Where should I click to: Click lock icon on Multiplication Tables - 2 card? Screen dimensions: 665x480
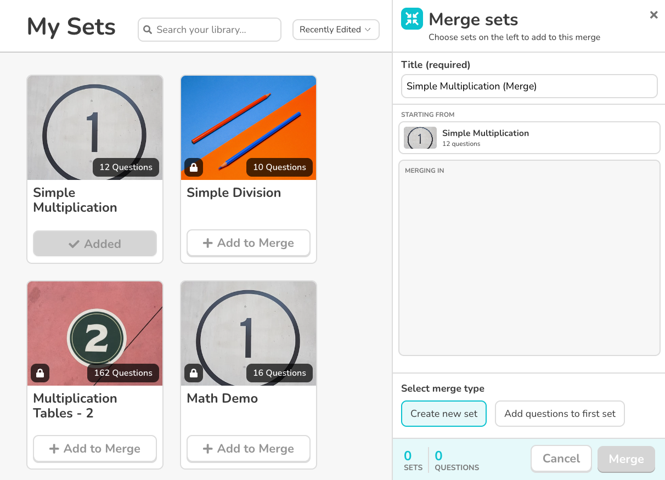40,373
